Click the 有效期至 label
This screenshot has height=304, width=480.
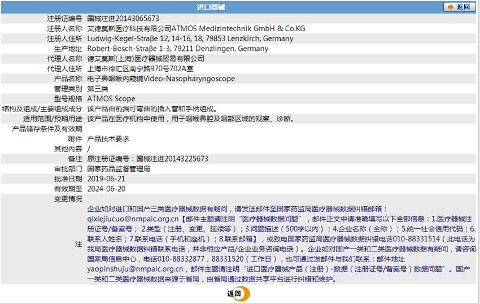(x=68, y=189)
